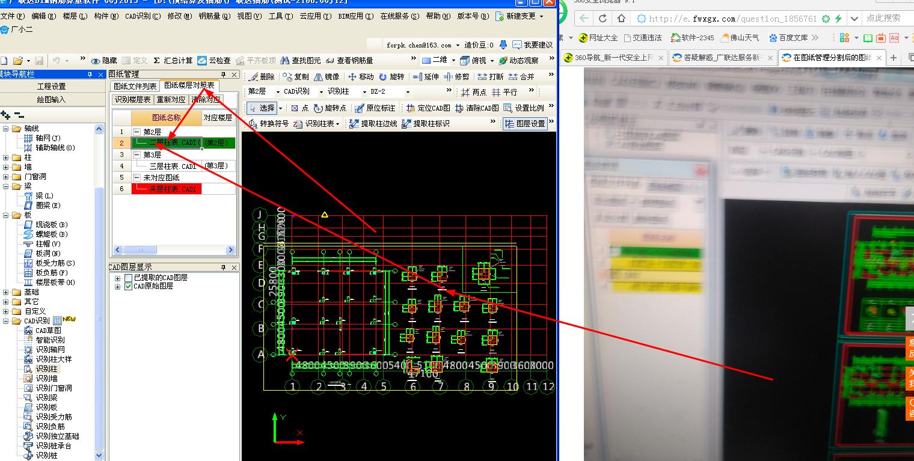Screen dimensions: 914x461
Task: Select the 延伸 extend tool
Action: [x=426, y=77]
